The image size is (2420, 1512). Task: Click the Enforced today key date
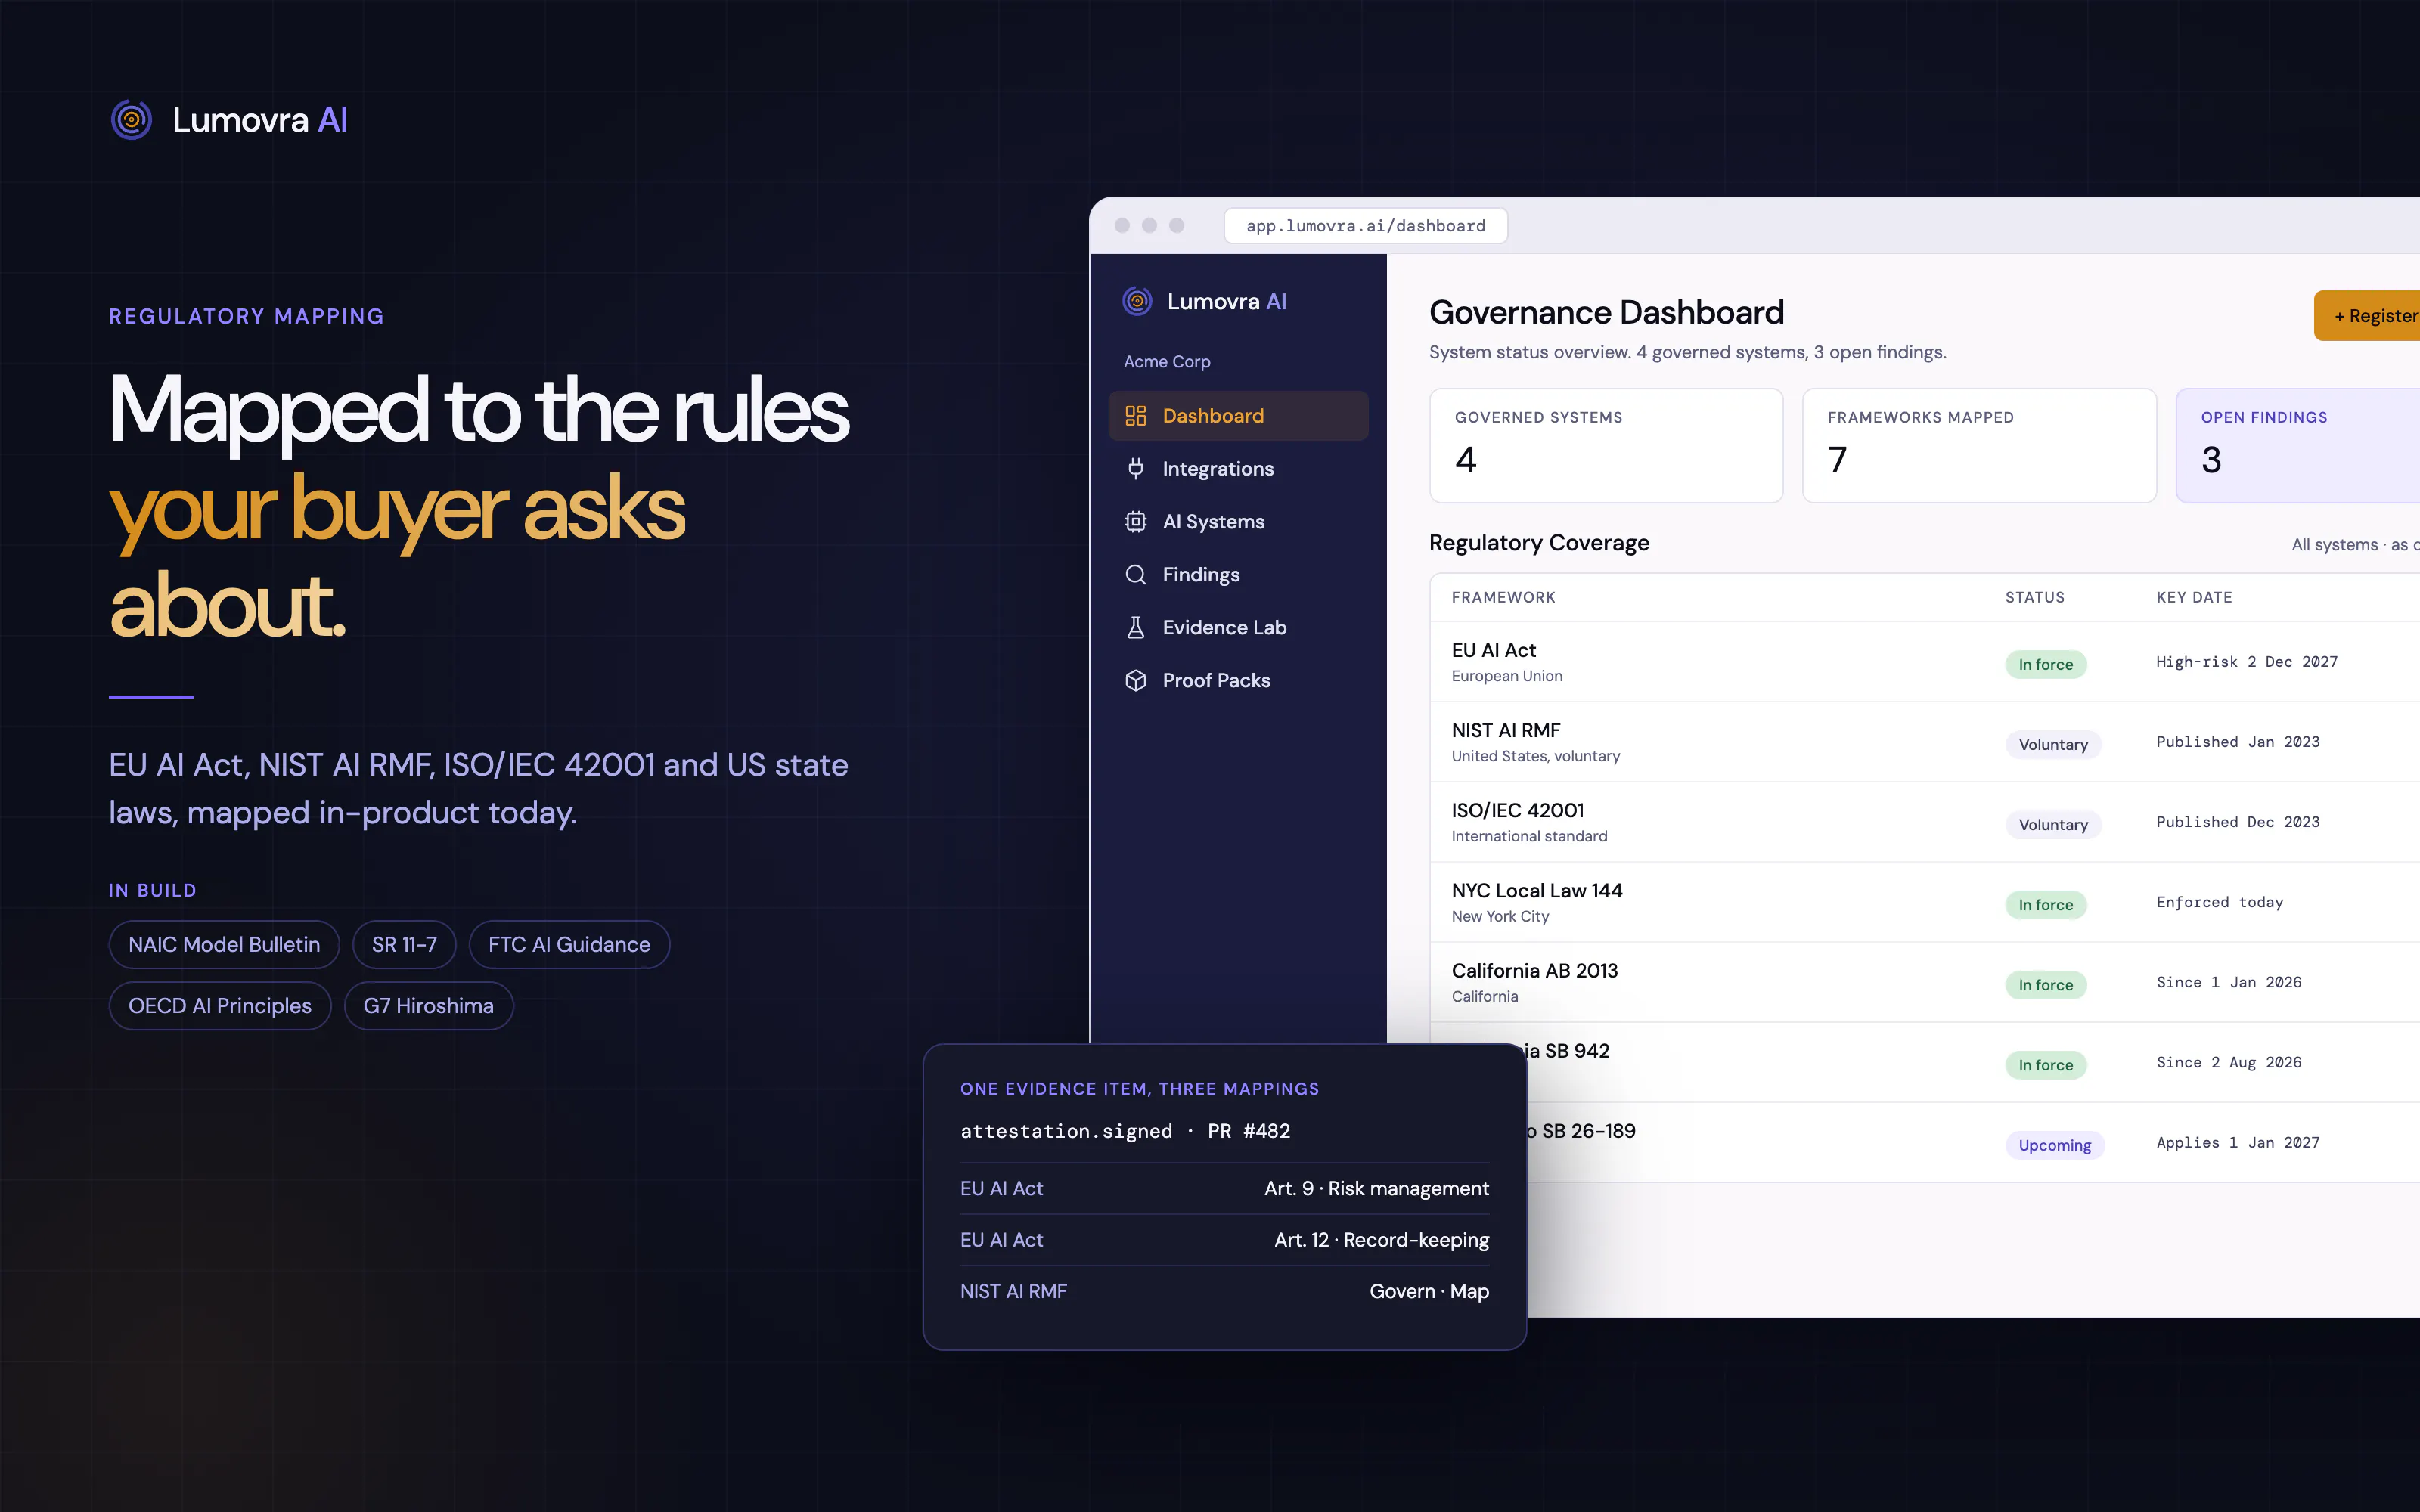(x=2220, y=902)
